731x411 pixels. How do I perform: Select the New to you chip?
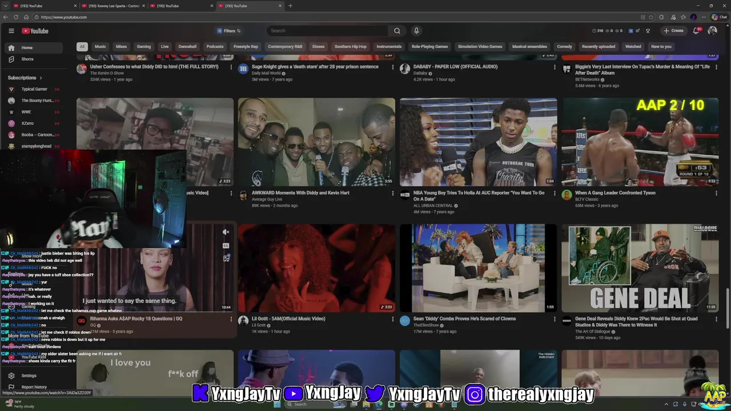point(661,47)
